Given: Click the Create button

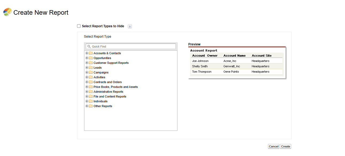Looking at the screenshot, I should point(285,146).
